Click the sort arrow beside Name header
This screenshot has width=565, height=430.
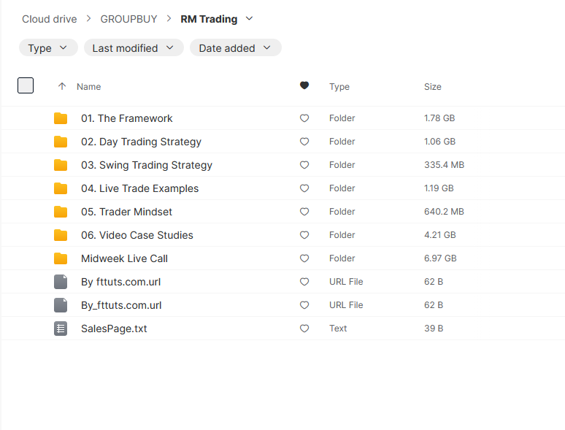[62, 86]
